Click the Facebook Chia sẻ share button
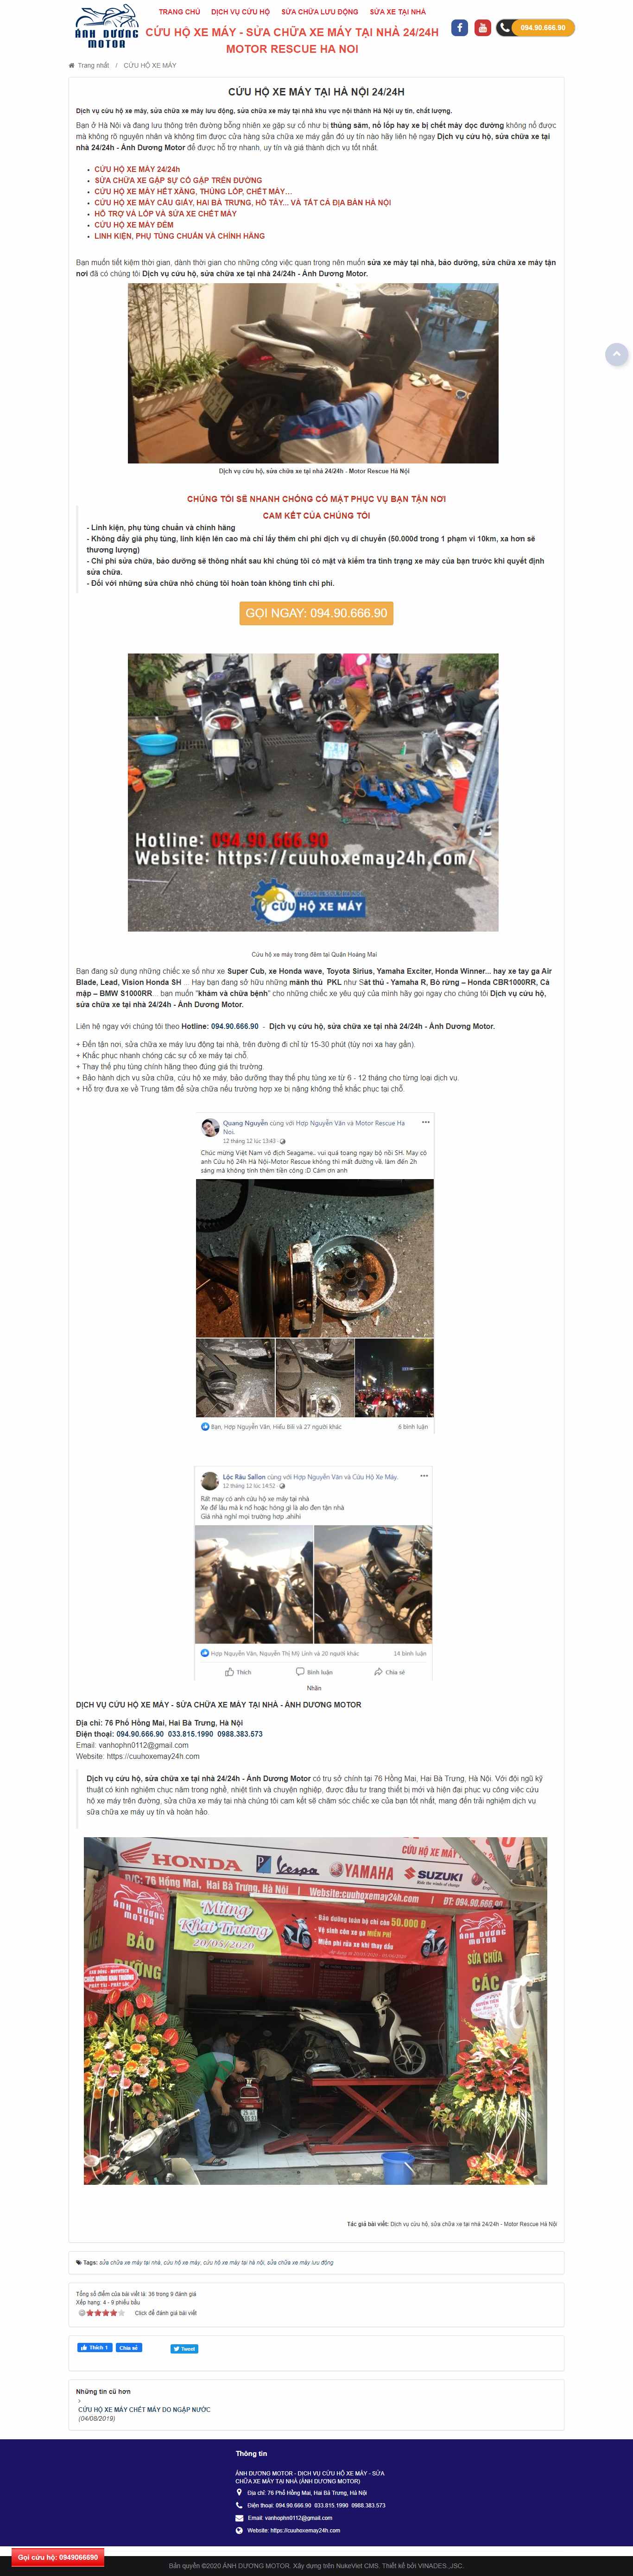Viewport: 633px width, 2576px height. [x=129, y=2348]
